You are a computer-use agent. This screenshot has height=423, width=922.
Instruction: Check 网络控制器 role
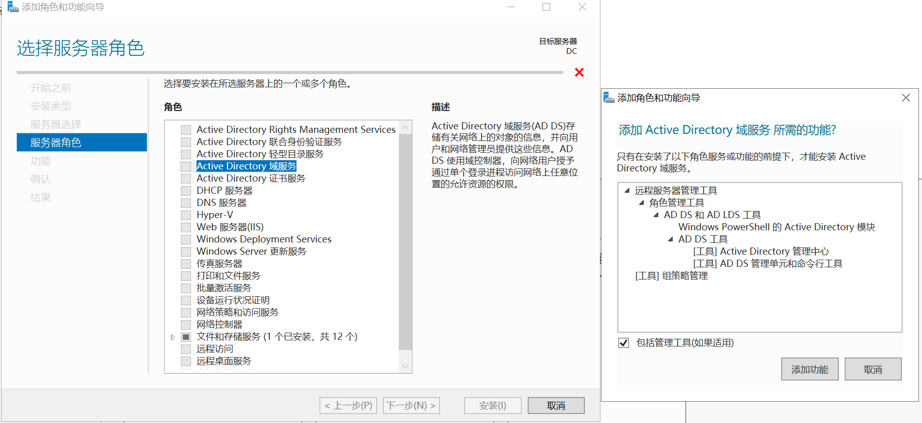[186, 325]
